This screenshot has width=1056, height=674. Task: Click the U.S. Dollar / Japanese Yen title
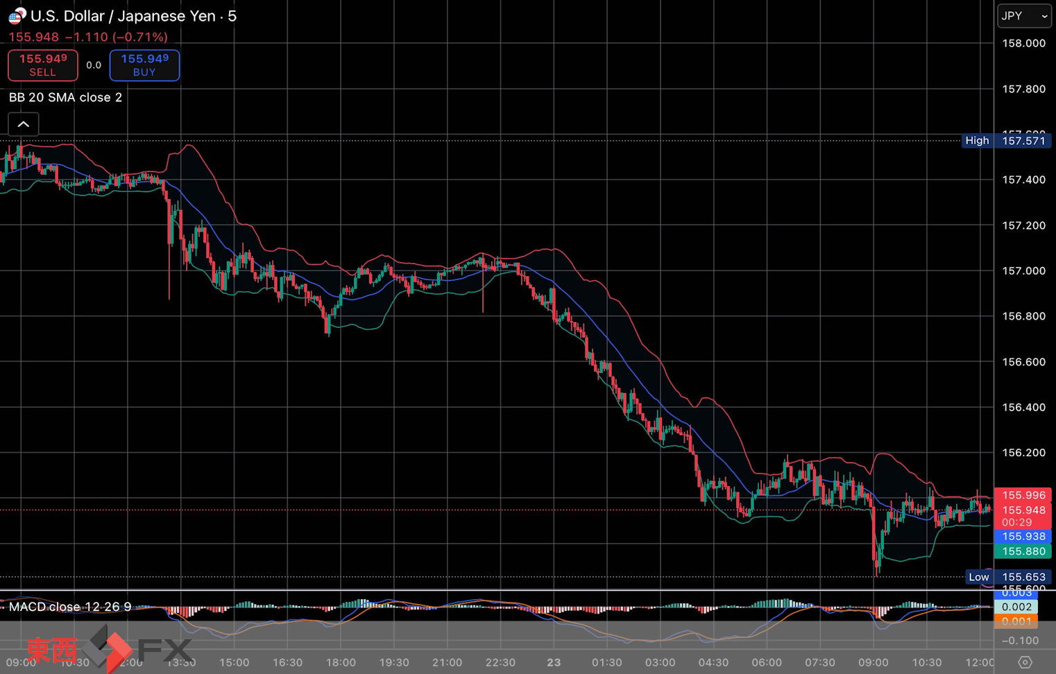pos(133,16)
